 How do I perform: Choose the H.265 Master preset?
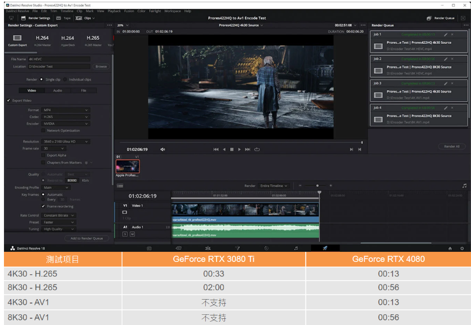[93, 41]
